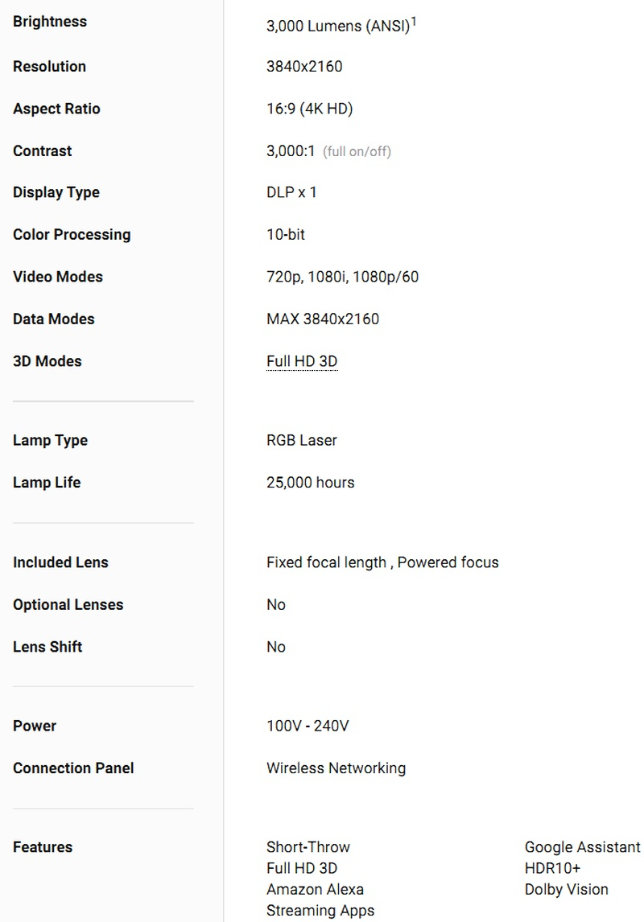Click the Google Assistant feature entry
The height and width of the screenshot is (922, 644).
click(x=582, y=847)
